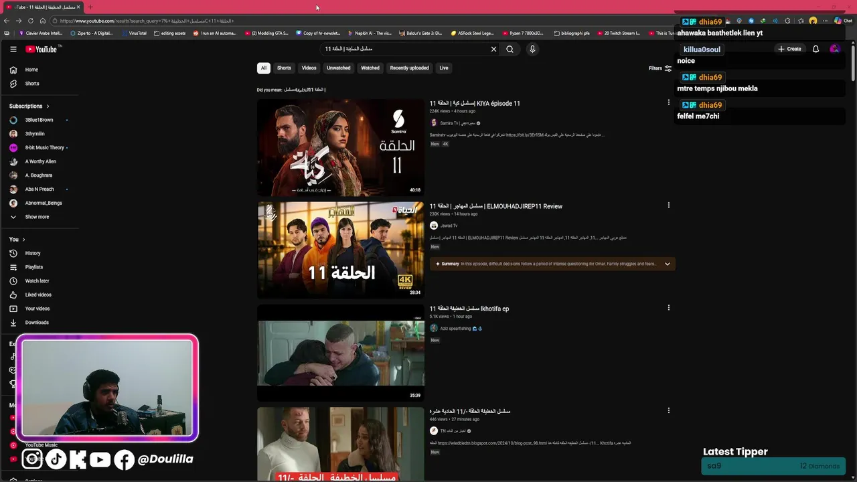Screen dimensions: 857x482
Task: Open more options for the KIYA épisode 11 video
Action: [x=668, y=102]
